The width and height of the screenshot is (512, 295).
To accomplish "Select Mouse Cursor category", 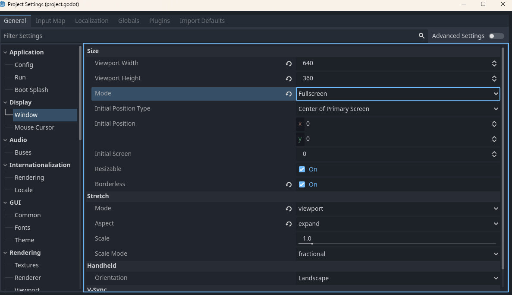I will pos(34,127).
